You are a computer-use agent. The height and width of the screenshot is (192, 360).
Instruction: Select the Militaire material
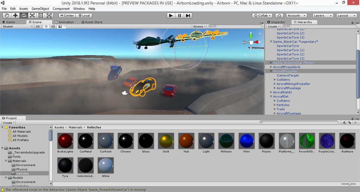click(x=226, y=140)
